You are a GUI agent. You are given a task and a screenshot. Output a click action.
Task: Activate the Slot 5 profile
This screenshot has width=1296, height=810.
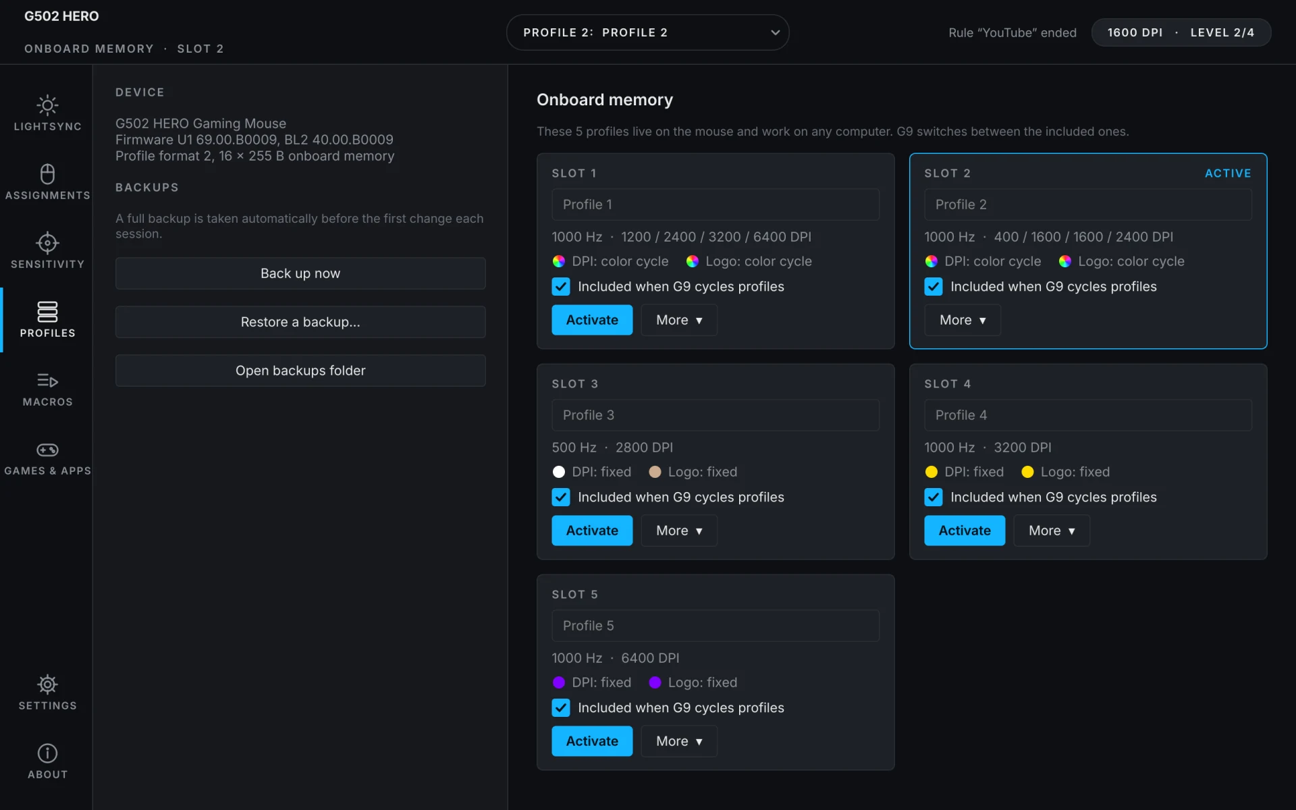coord(592,741)
